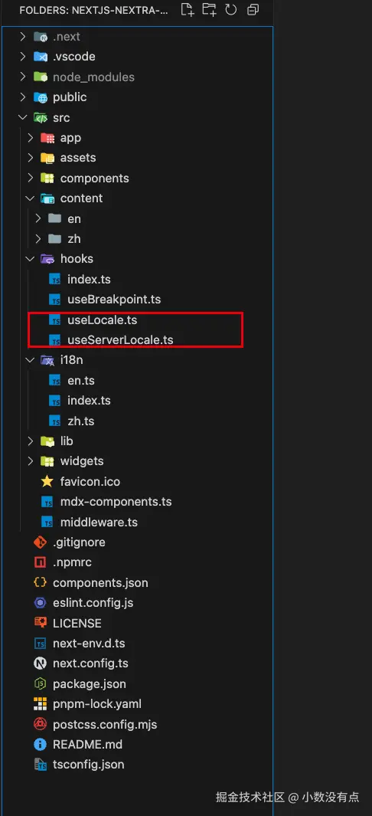Click the New Folder icon in explorer header
Image resolution: width=372 pixels, height=816 pixels.
point(209,9)
